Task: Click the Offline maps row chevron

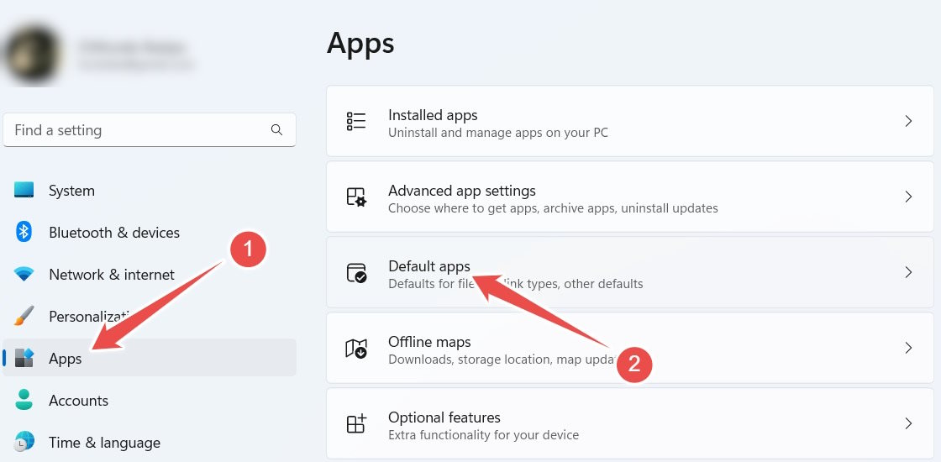Action: tap(908, 348)
